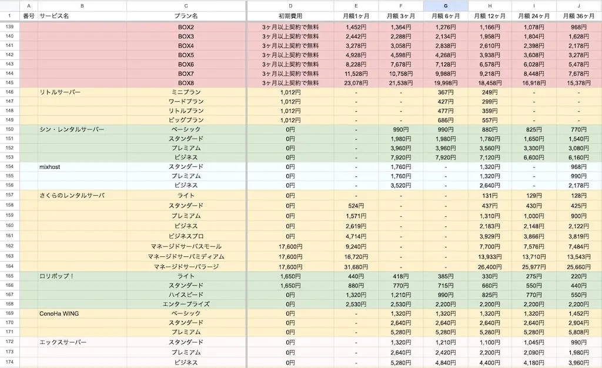Select the '6,160円' cell
Viewport: 602px width, 368px height.
coord(578,158)
